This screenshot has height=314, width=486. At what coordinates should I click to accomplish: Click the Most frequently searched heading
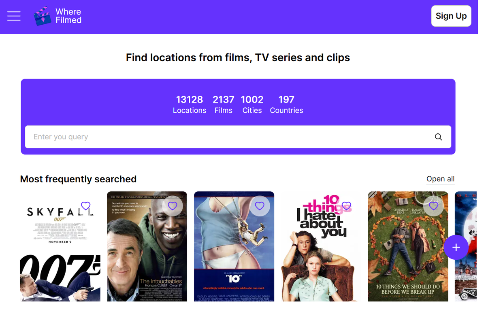pyautogui.click(x=78, y=179)
